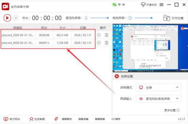
Task: Sort by the 大小 column header
Action: 62,28
